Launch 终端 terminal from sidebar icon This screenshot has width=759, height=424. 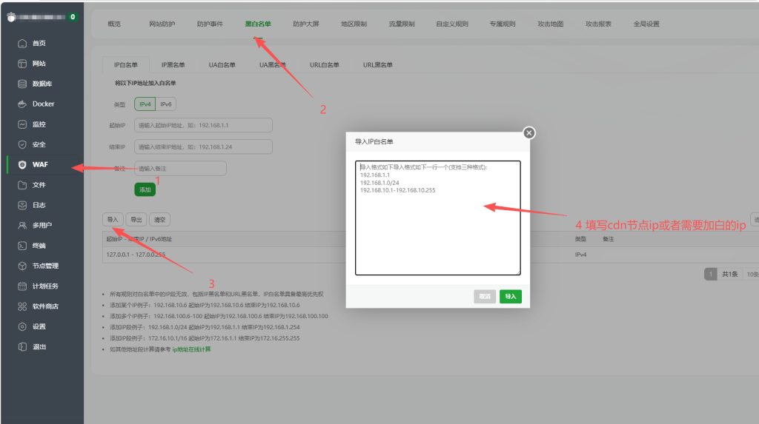pos(22,246)
